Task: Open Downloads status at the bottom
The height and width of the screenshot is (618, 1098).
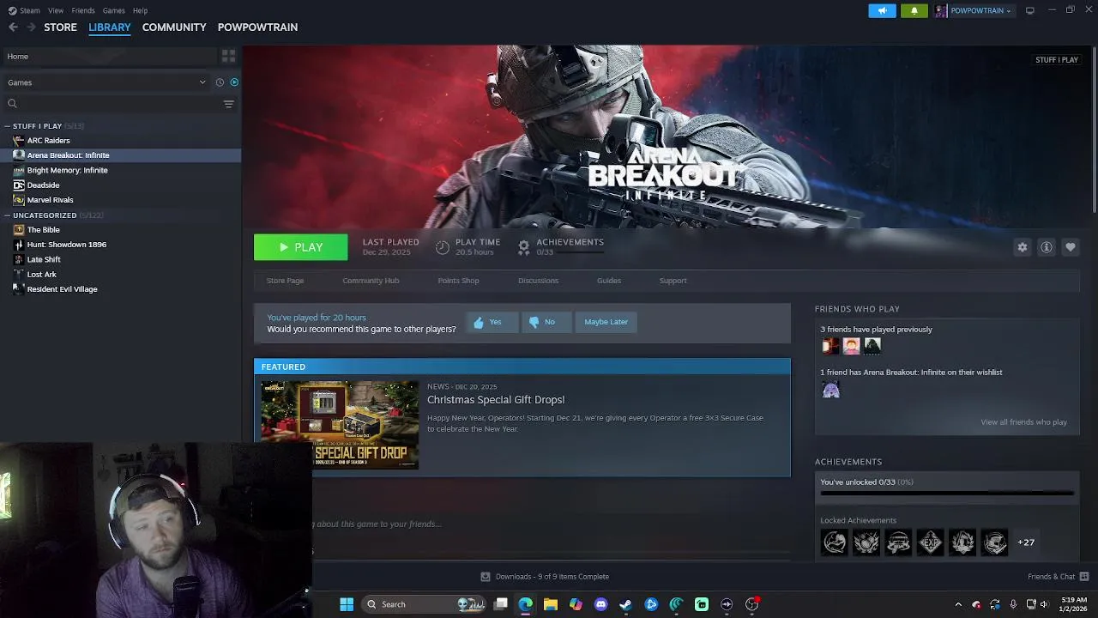Action: point(545,577)
